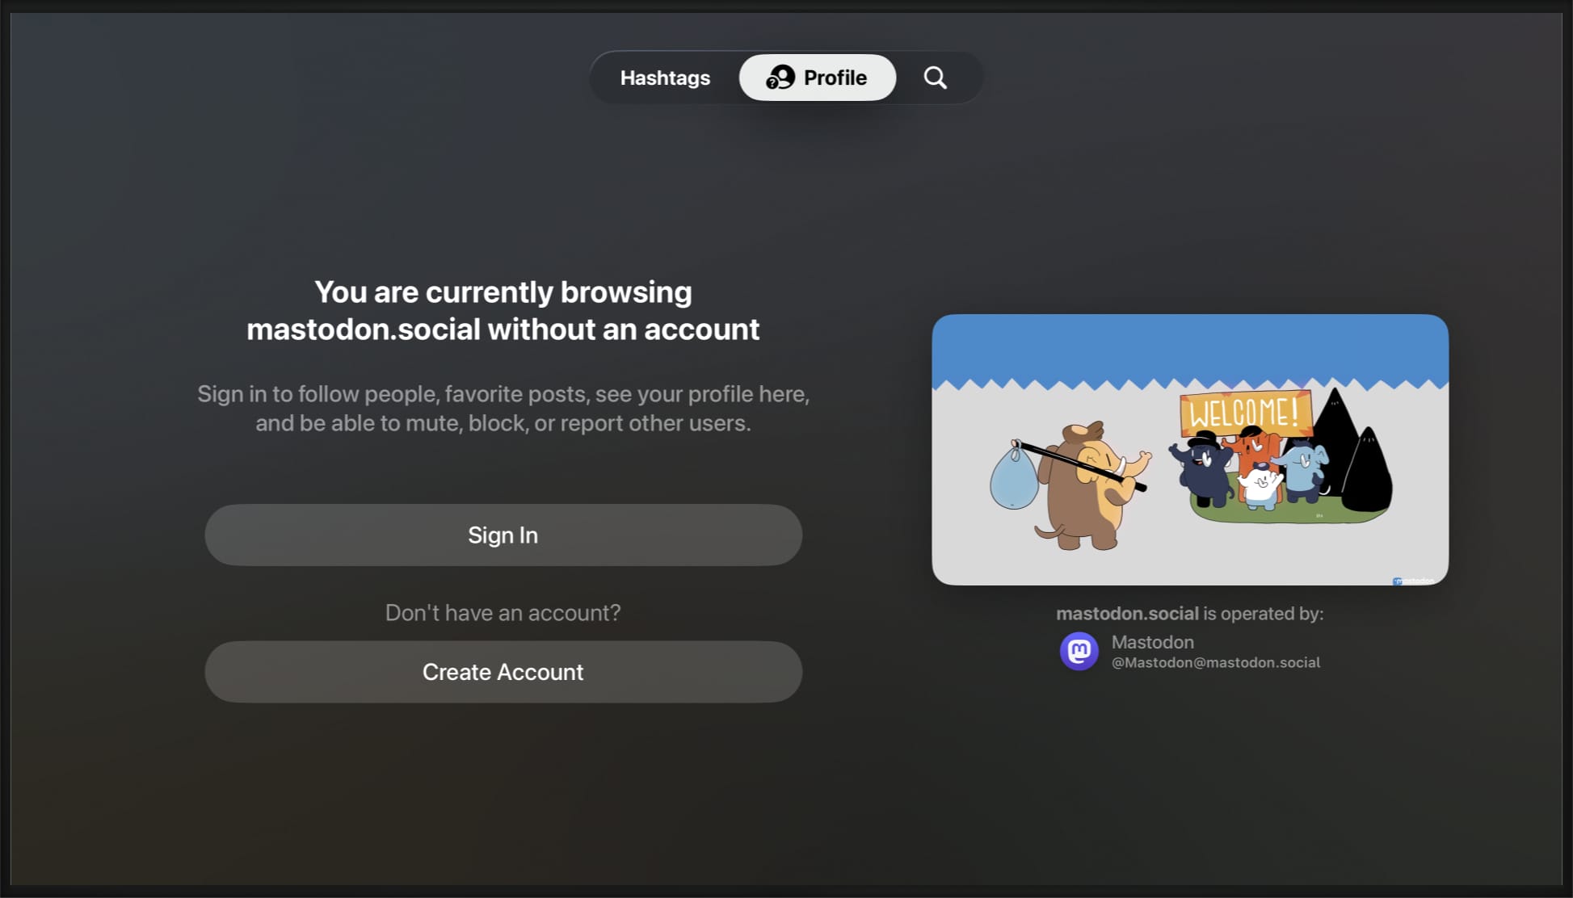
Task: Click the mastodon.social operated by caption
Action: point(1189,613)
